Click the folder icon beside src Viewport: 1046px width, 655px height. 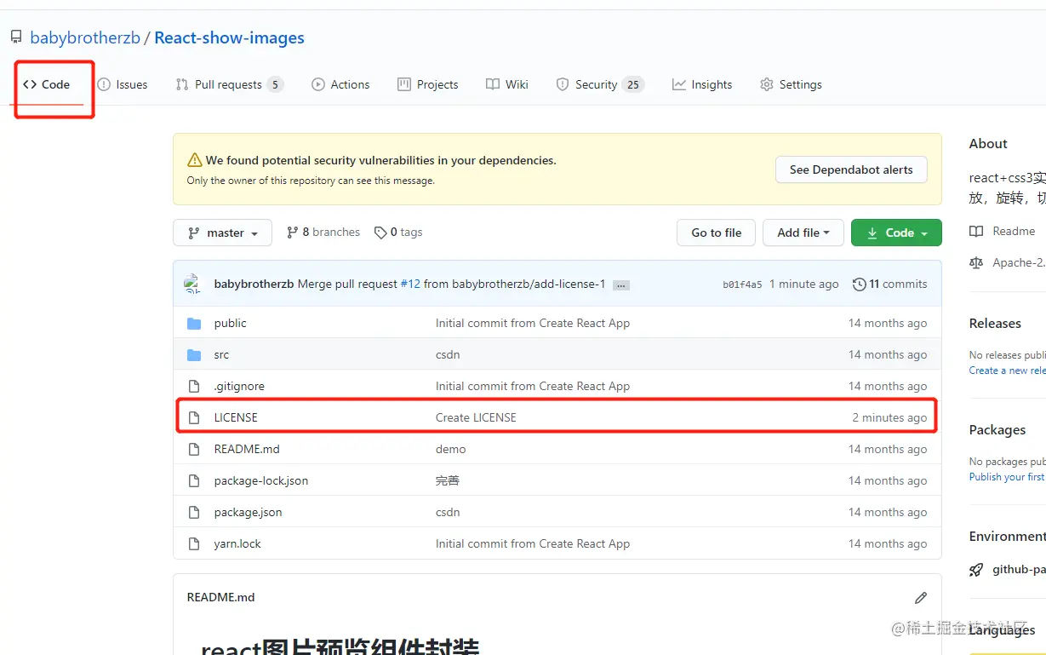(194, 354)
